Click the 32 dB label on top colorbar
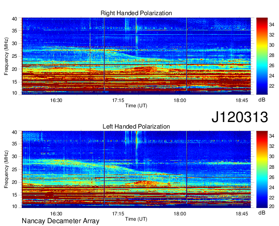 tap(272, 35)
